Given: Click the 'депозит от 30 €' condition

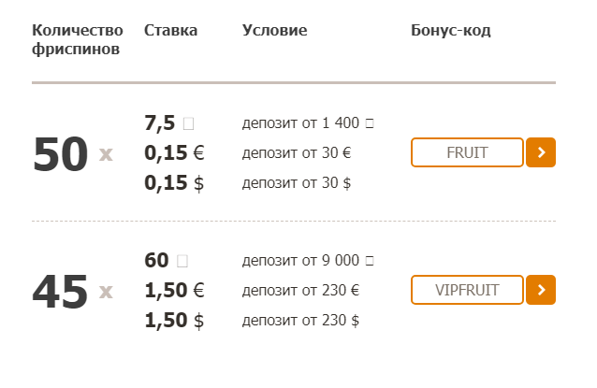Looking at the screenshot, I should pos(297,153).
